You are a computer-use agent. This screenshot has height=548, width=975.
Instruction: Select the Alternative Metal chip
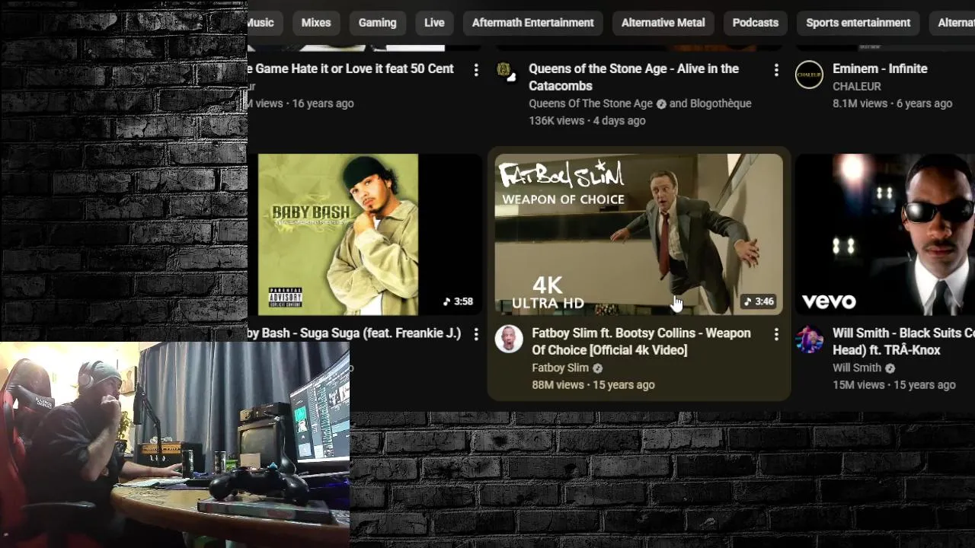(663, 23)
